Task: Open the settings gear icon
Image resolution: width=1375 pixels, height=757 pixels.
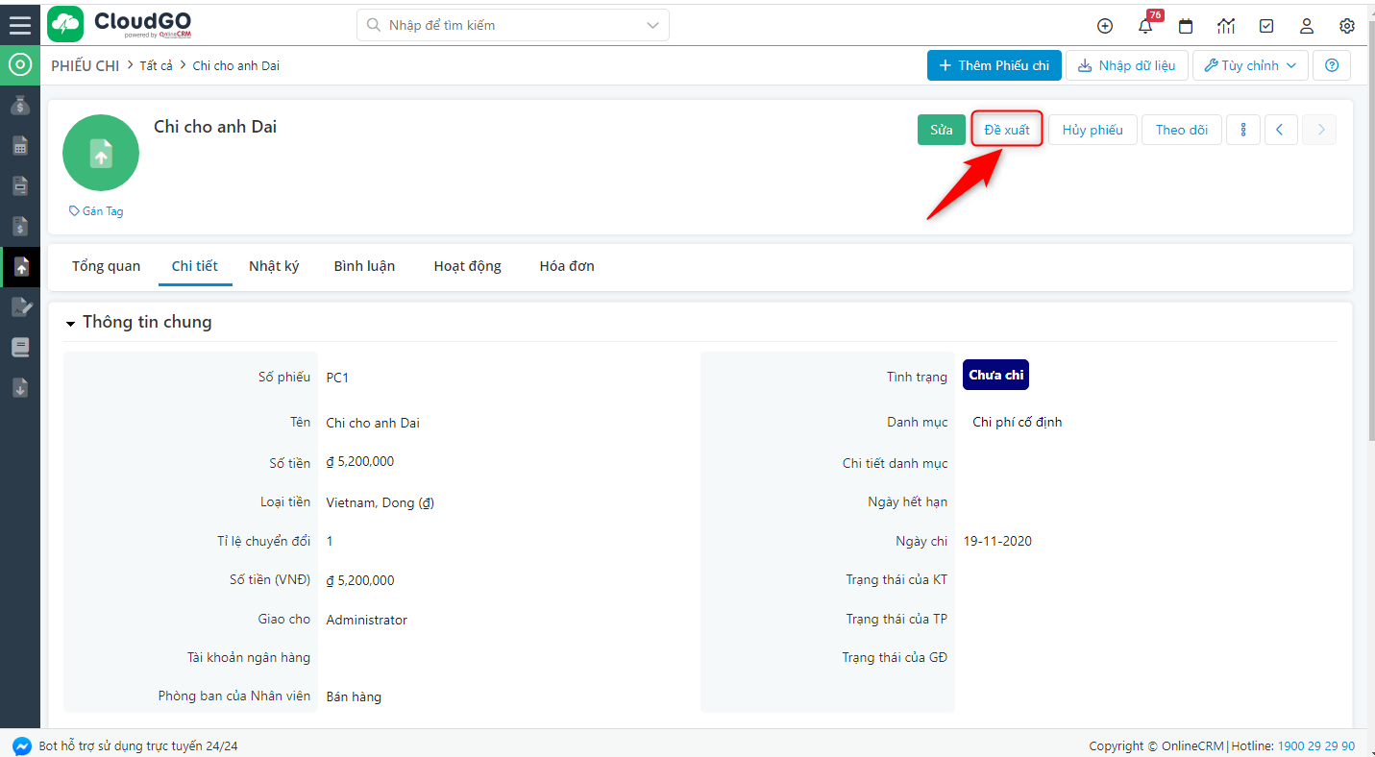Action: point(1347,26)
